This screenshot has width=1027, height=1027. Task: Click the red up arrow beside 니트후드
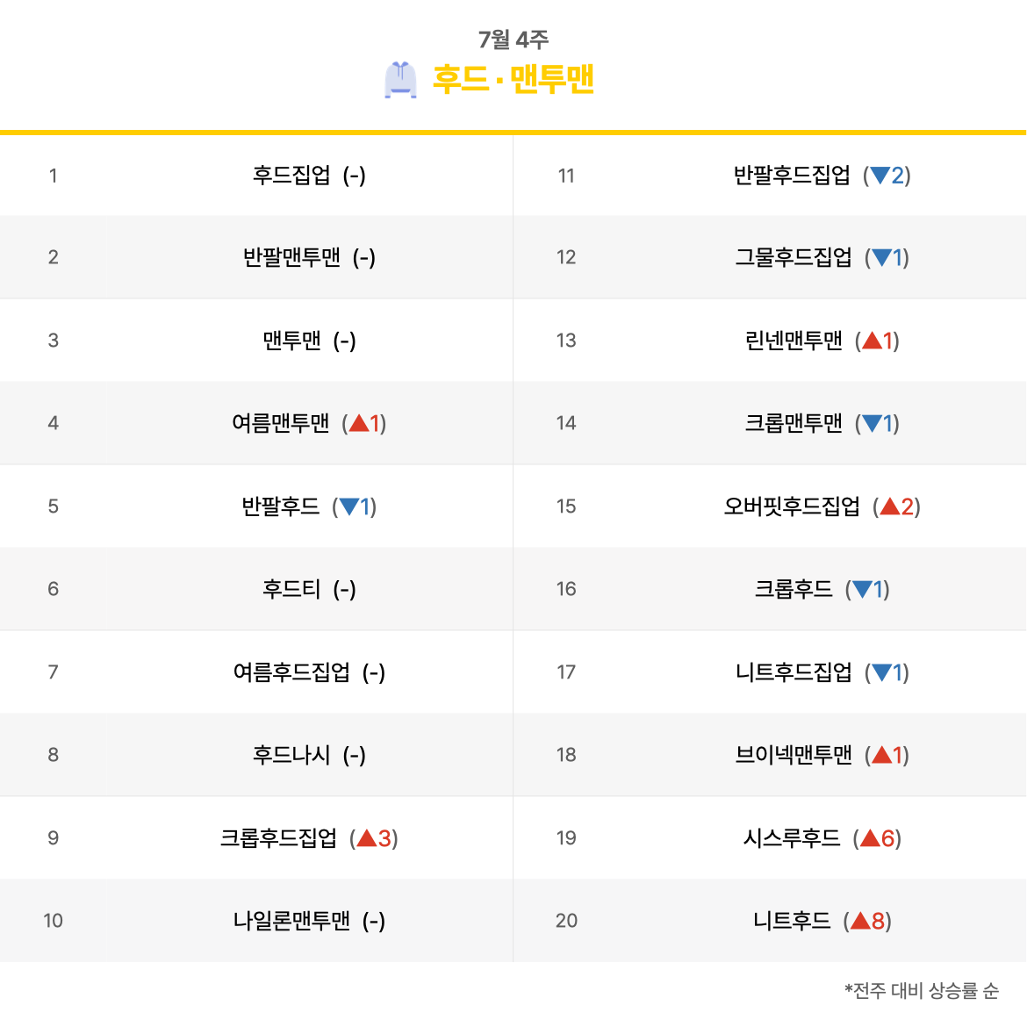tap(860, 921)
